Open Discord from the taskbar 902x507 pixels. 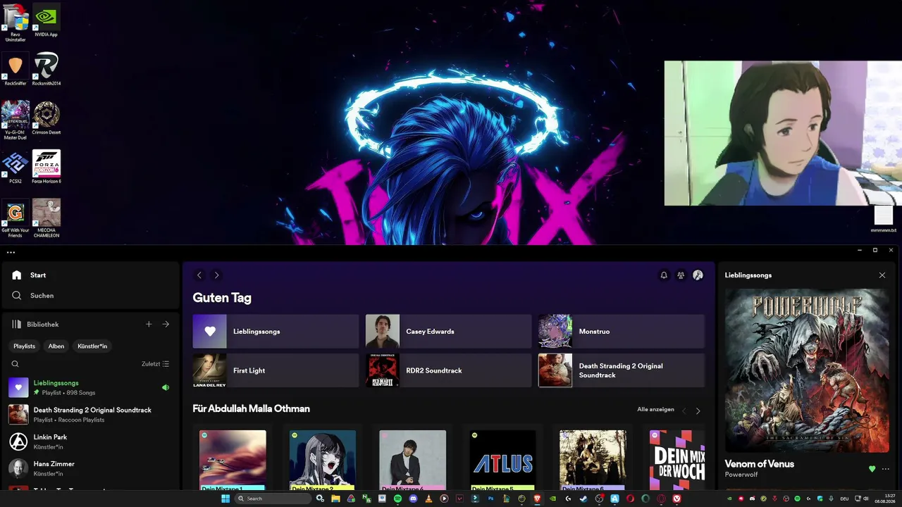(413, 499)
